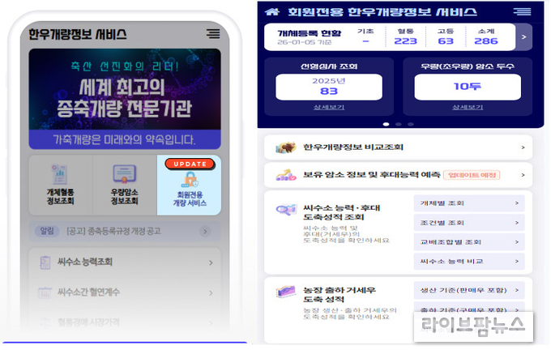Open hamburger menu in 회원전용 header
551x354 pixels.
[522, 11]
